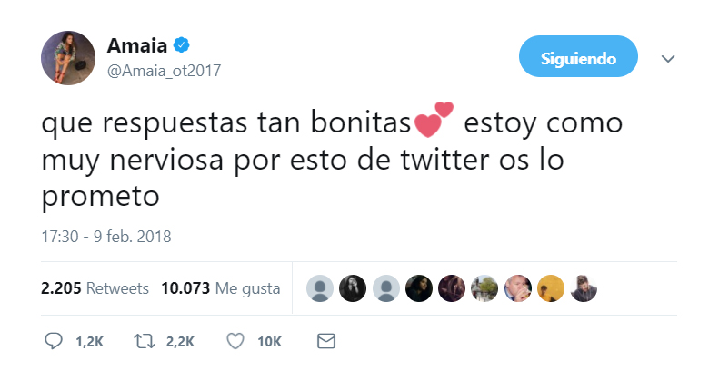The image size is (719, 380).
Task: Like the tweet with the heart icon
Action: click(x=235, y=341)
